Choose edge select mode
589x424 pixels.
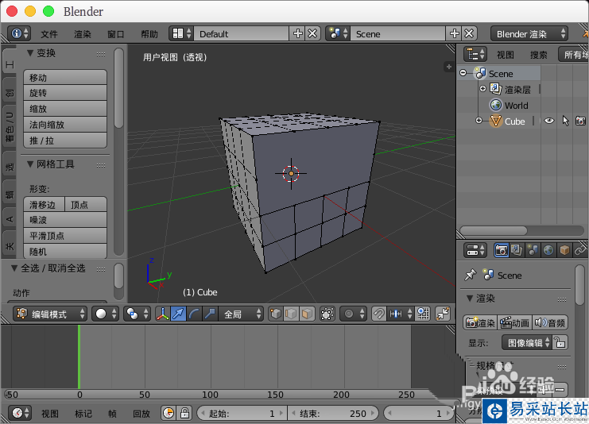point(291,314)
